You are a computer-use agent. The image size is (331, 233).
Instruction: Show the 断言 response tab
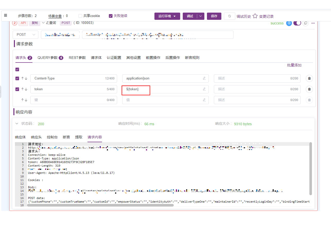pos(66,137)
